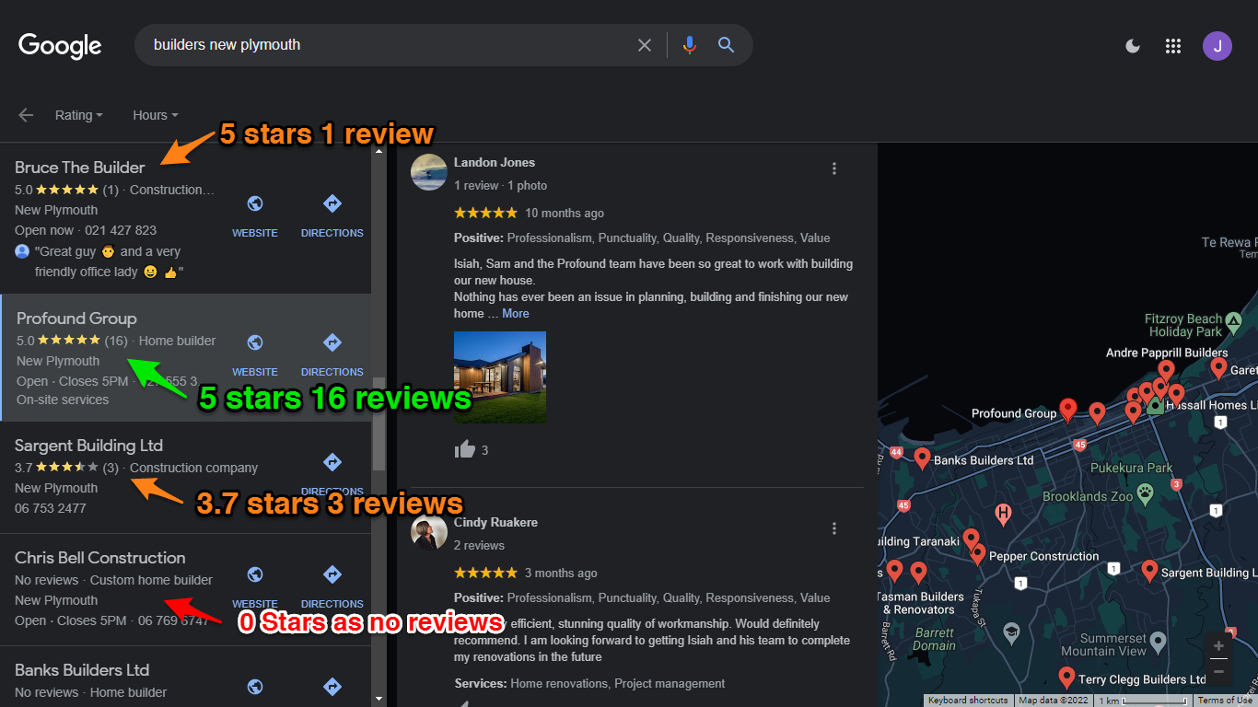The image size is (1258, 707).
Task: Select the Banks Builders Ltd map pin
Action: coord(922,458)
